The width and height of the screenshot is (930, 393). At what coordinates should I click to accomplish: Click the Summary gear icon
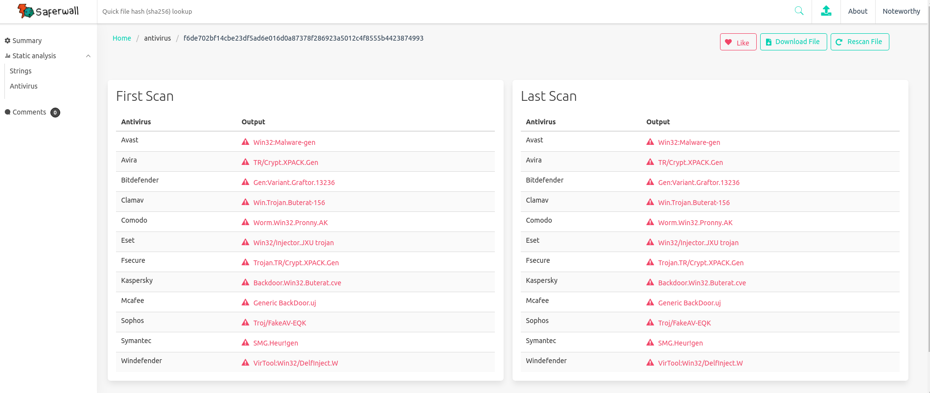7,41
